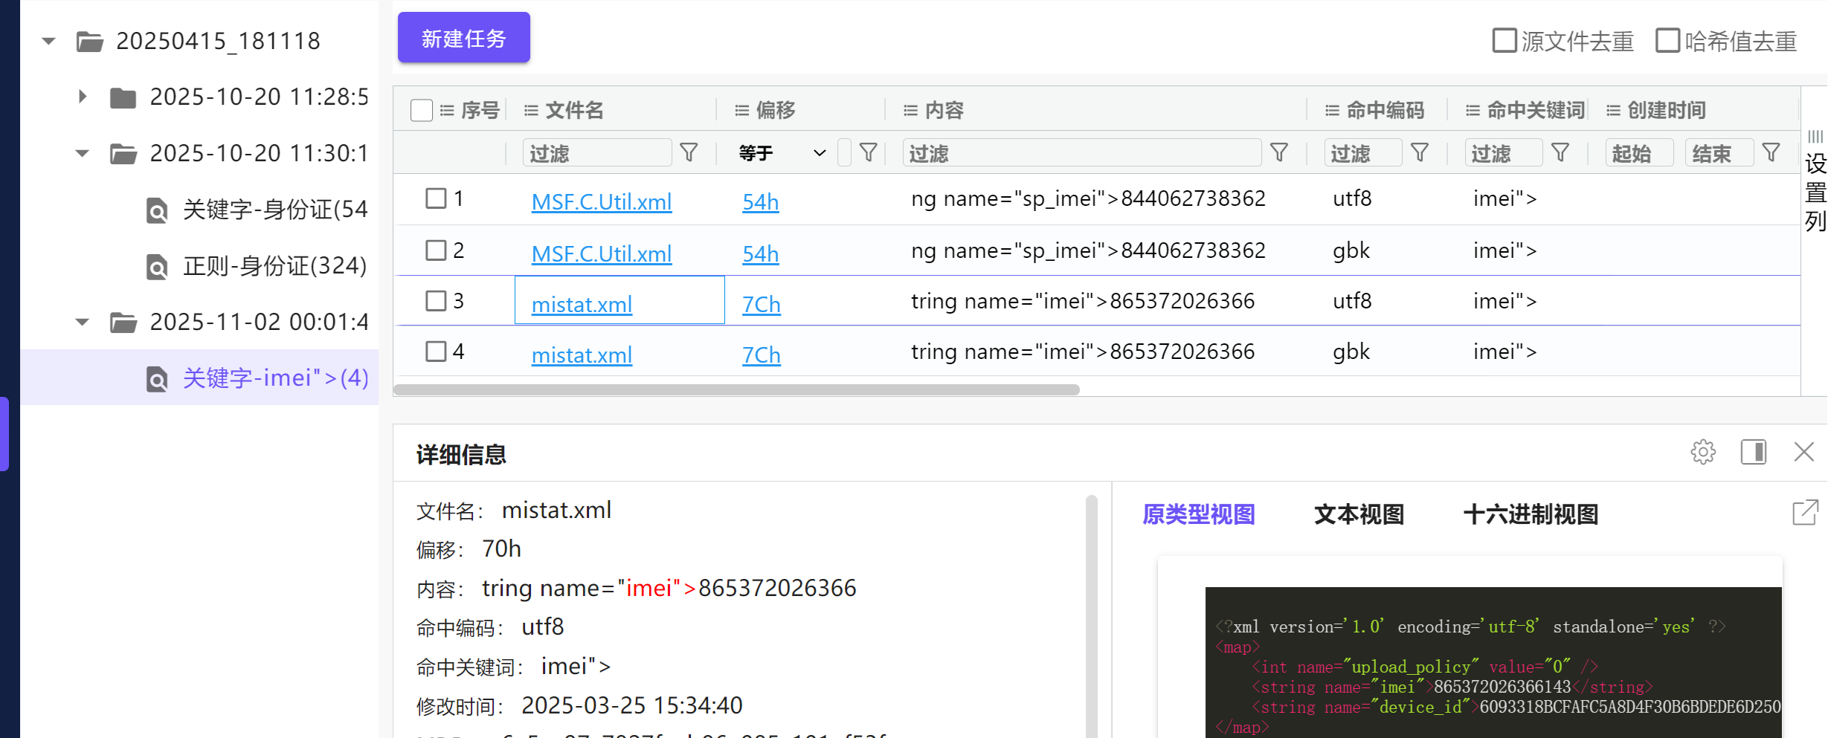Click the horizontal scrollbar under the results table

tap(736, 390)
